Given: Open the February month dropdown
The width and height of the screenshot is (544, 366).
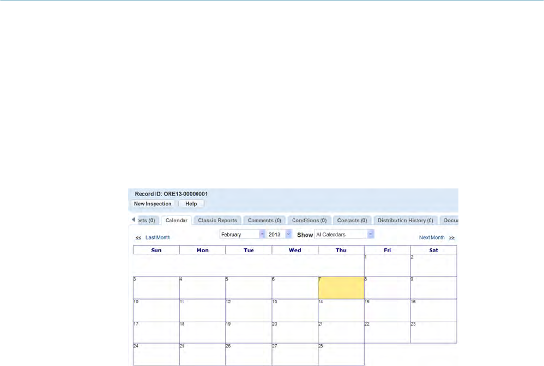Looking at the screenshot, I should click(x=243, y=234).
